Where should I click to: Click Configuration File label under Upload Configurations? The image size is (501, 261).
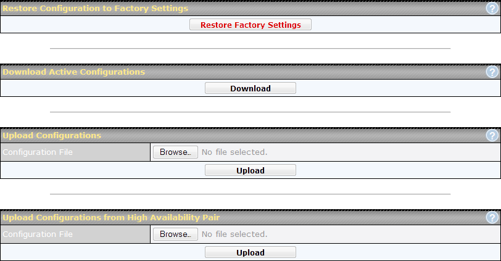pos(38,152)
